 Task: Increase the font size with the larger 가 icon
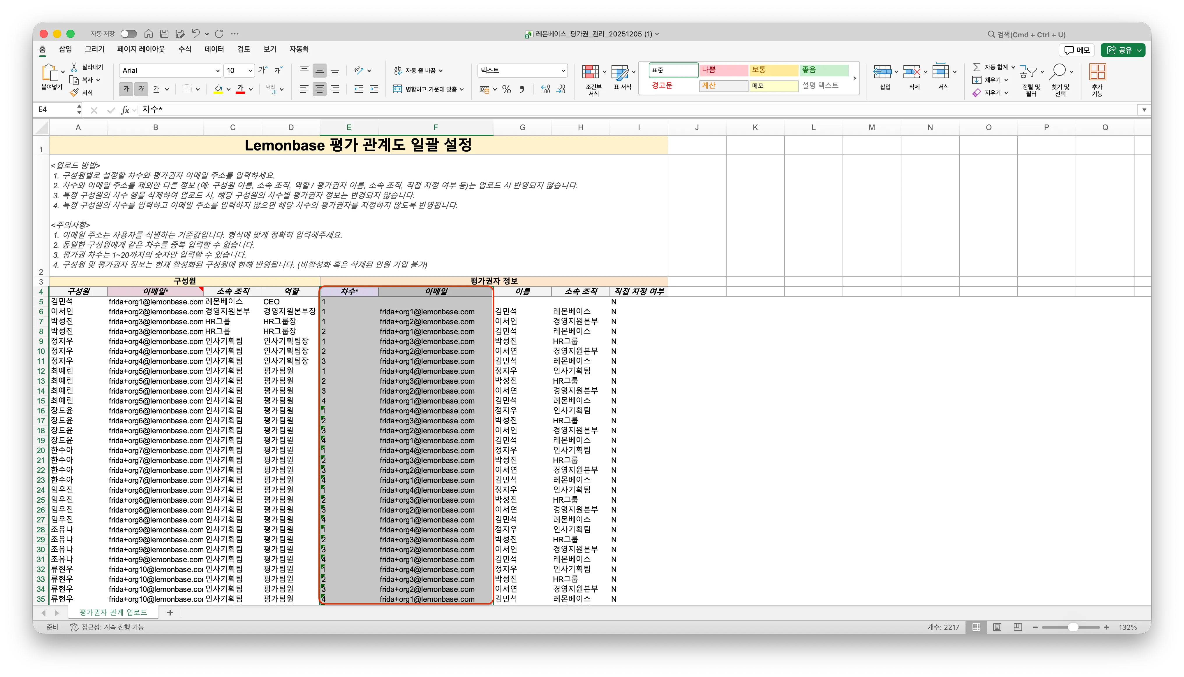[262, 70]
